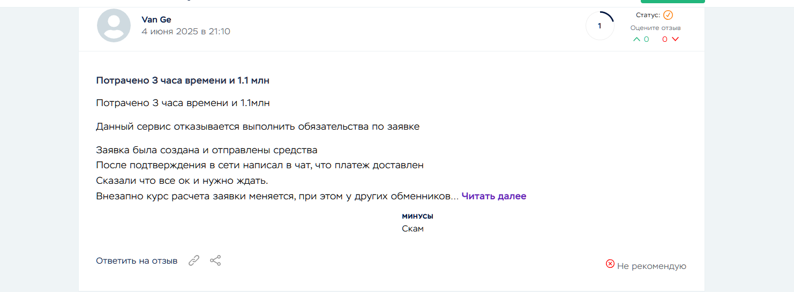The width and height of the screenshot is (794, 292).
Task: Click the 'Оценитe отзыв' label
Action: pos(655,28)
